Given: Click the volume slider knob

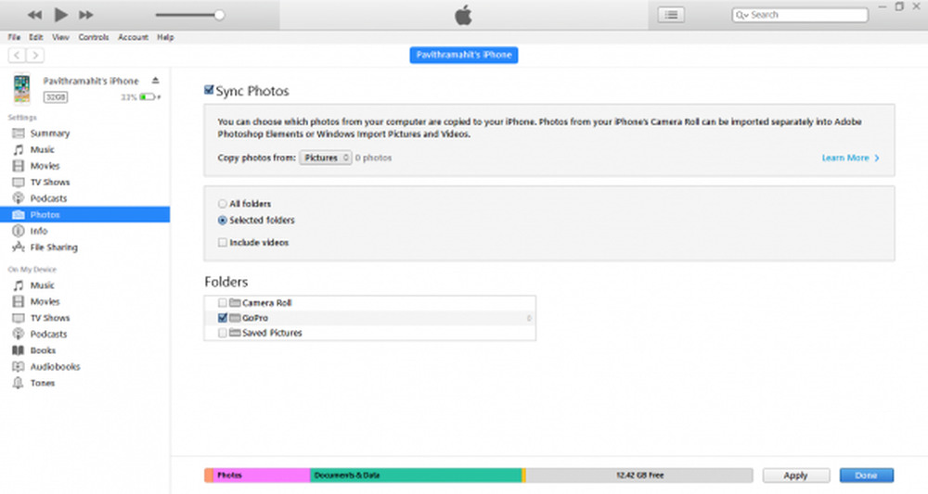Looking at the screenshot, I should tap(219, 15).
